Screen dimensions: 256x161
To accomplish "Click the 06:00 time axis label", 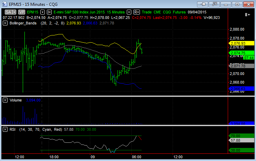I will tap(136, 157).
